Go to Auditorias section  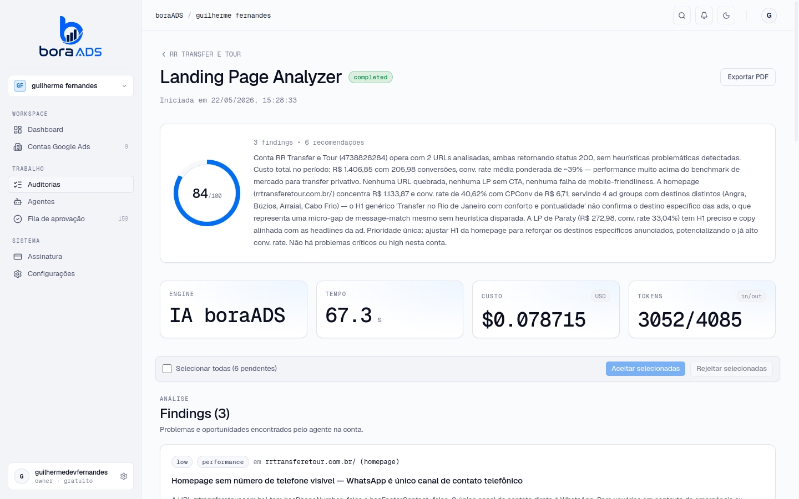click(x=70, y=185)
